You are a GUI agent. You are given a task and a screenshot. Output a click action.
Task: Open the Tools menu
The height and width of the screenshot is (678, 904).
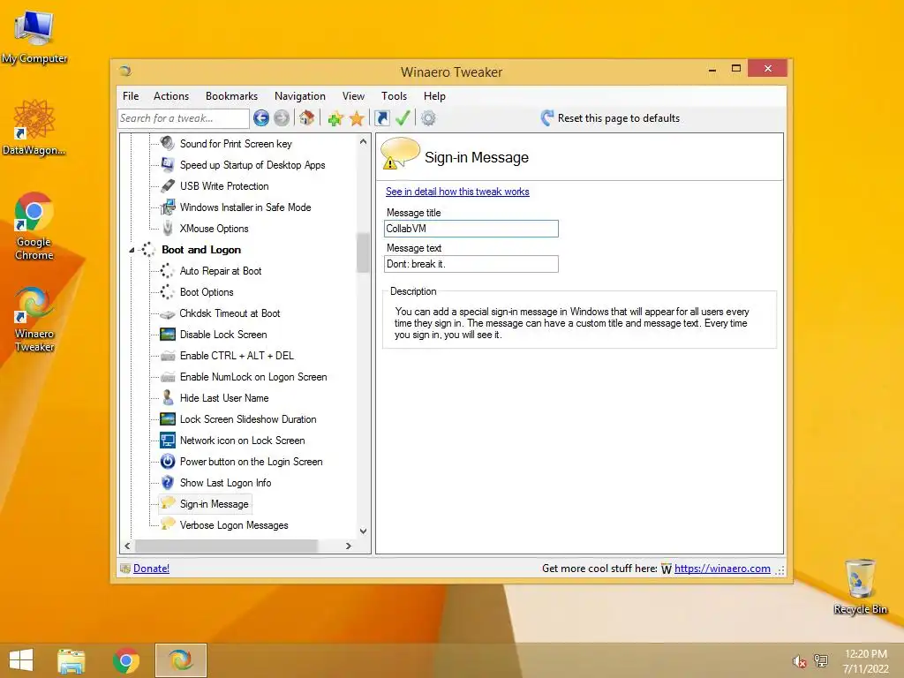tap(395, 96)
